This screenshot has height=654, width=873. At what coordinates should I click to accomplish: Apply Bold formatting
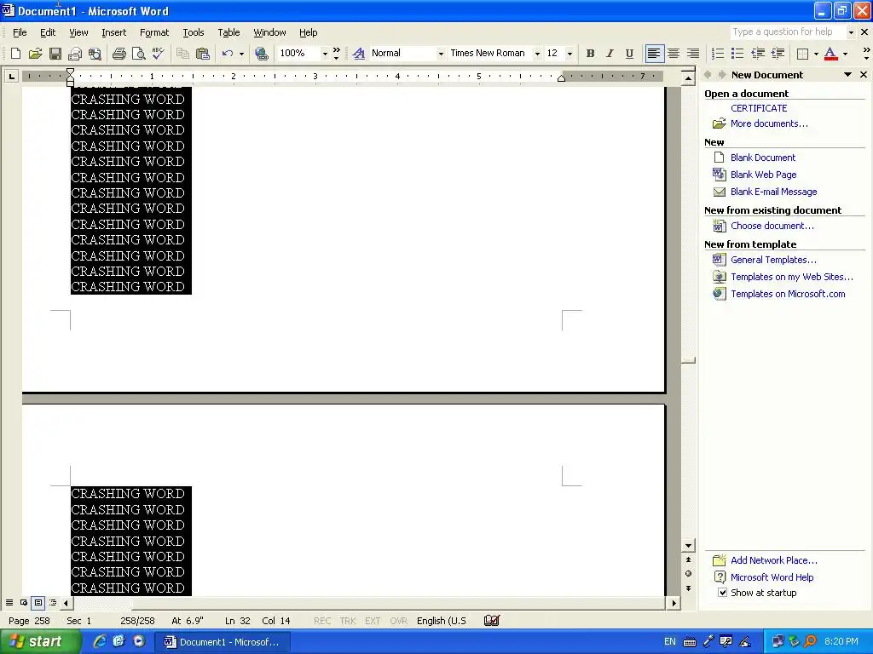point(590,54)
